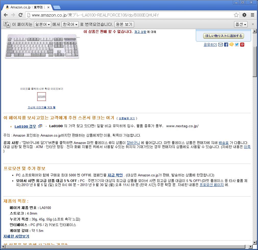Share on Pinterest via the red icon
Screen dimensions: 258x250
tap(242, 45)
